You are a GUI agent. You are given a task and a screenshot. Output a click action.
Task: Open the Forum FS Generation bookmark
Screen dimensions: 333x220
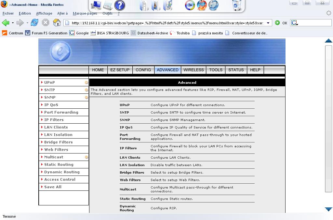click(46, 33)
